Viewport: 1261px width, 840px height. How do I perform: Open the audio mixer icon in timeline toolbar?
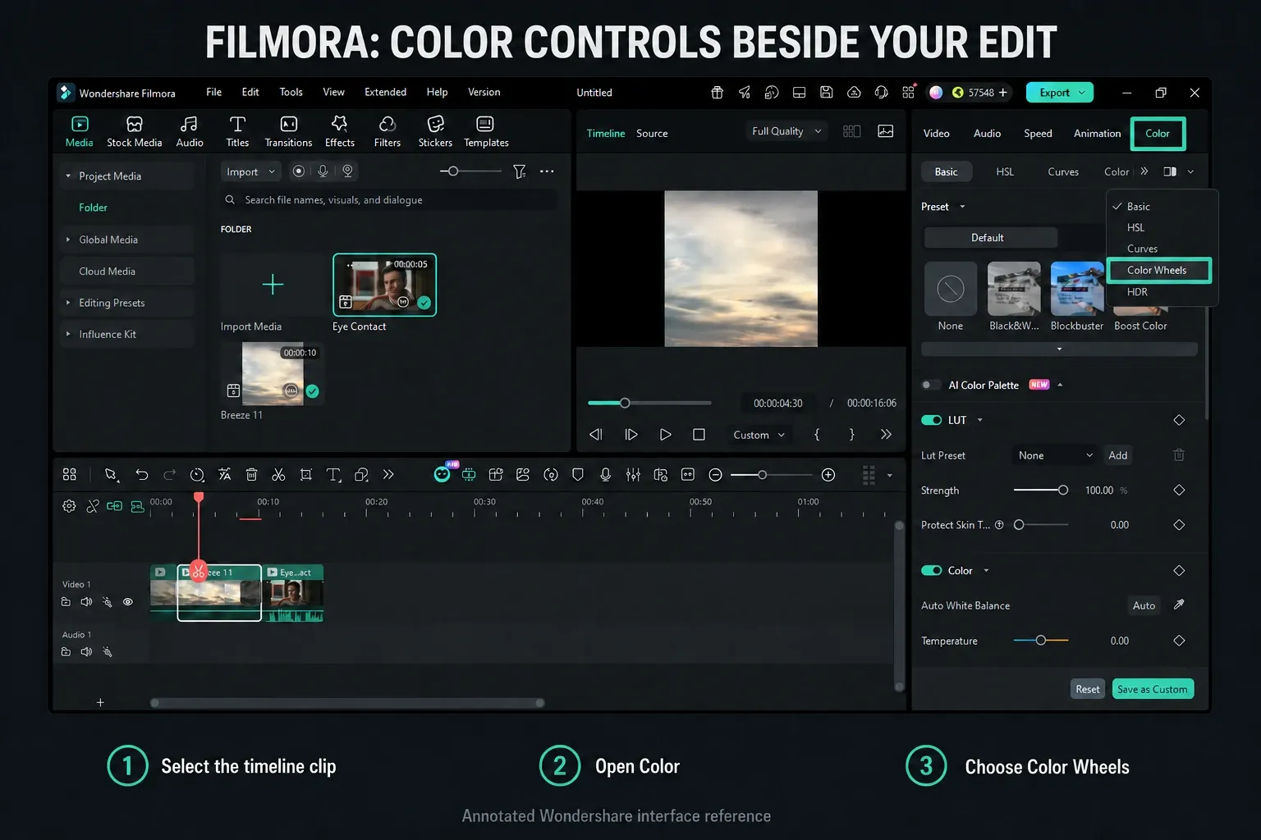coord(633,475)
